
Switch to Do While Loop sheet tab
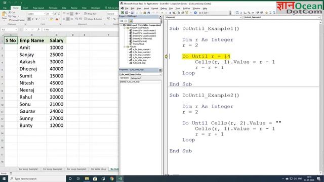98,169
